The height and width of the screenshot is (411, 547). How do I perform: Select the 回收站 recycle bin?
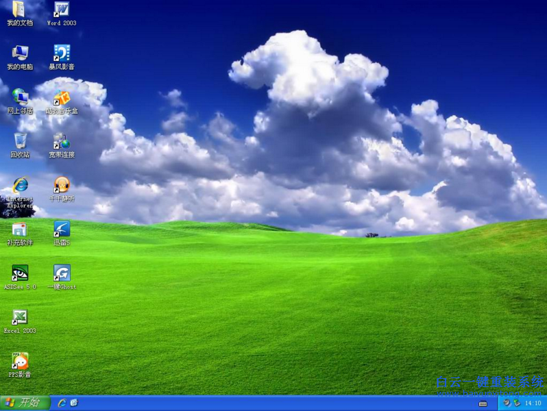pyautogui.click(x=20, y=142)
